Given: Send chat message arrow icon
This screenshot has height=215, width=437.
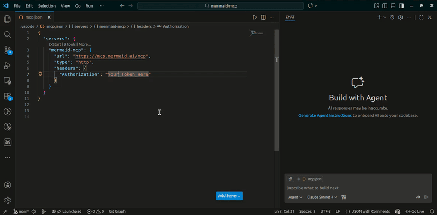Looking at the screenshot, I should (x=426, y=197).
